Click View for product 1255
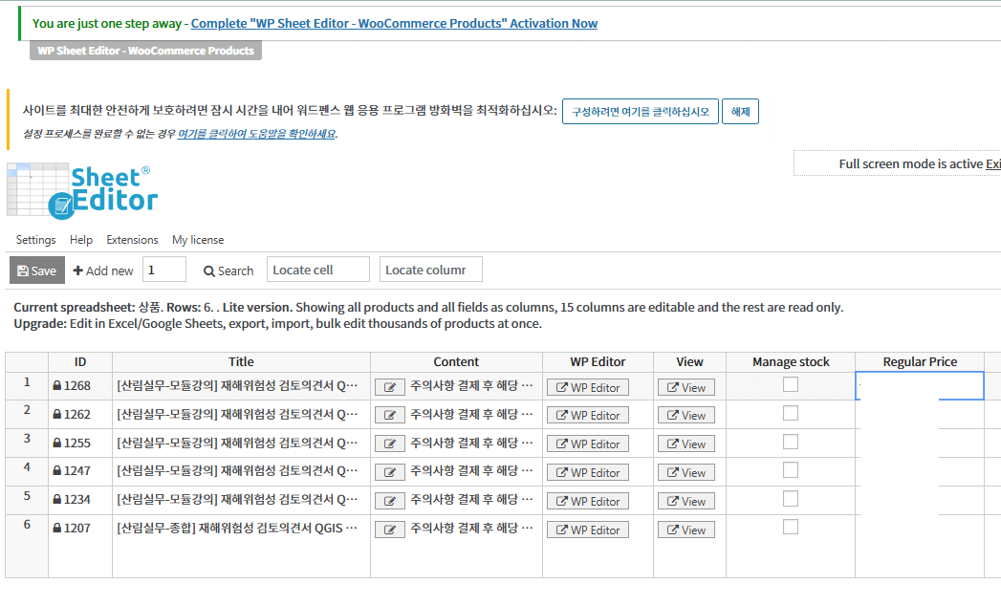The width and height of the screenshot is (1001, 606). pos(686,444)
